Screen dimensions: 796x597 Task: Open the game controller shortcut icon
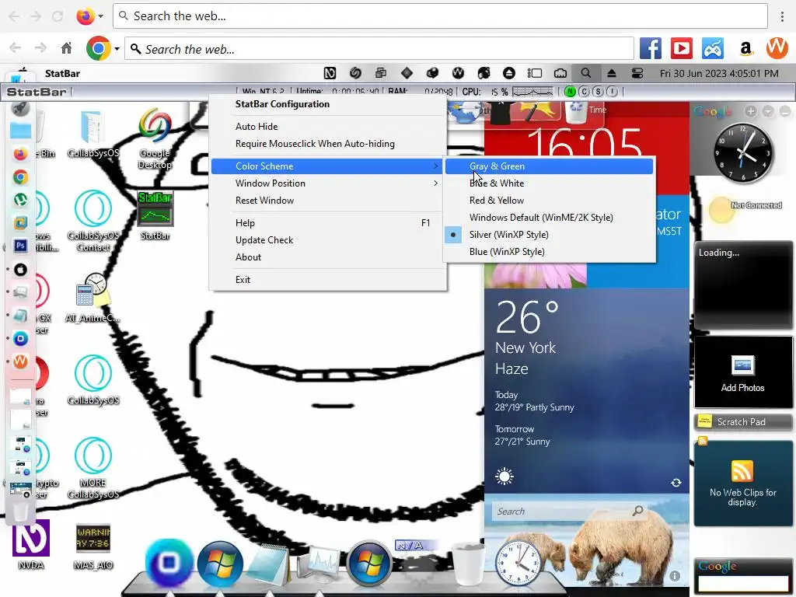713,49
